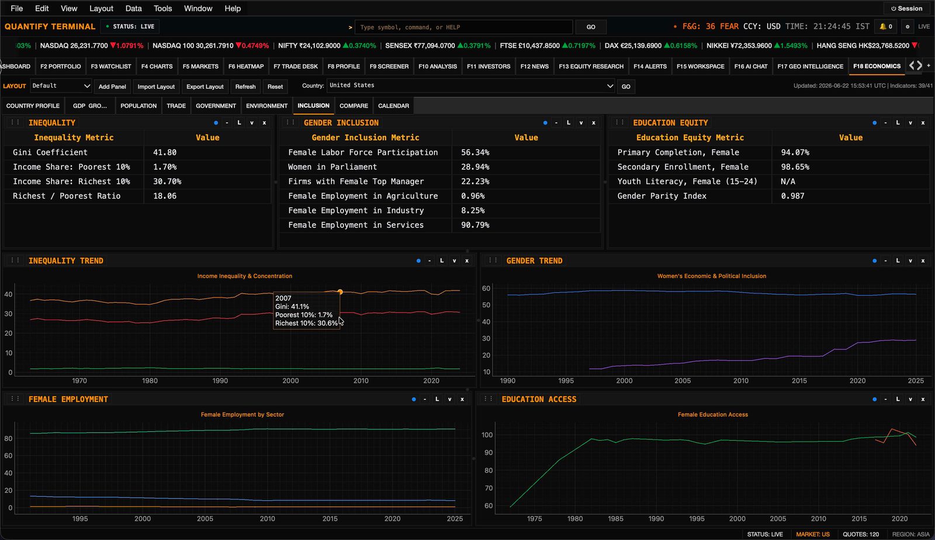Screen dimensions: 935x540
Task: Click the Export Layout button
Action: [205, 86]
